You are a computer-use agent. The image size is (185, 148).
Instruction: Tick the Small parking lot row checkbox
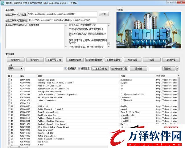coord(9,115)
